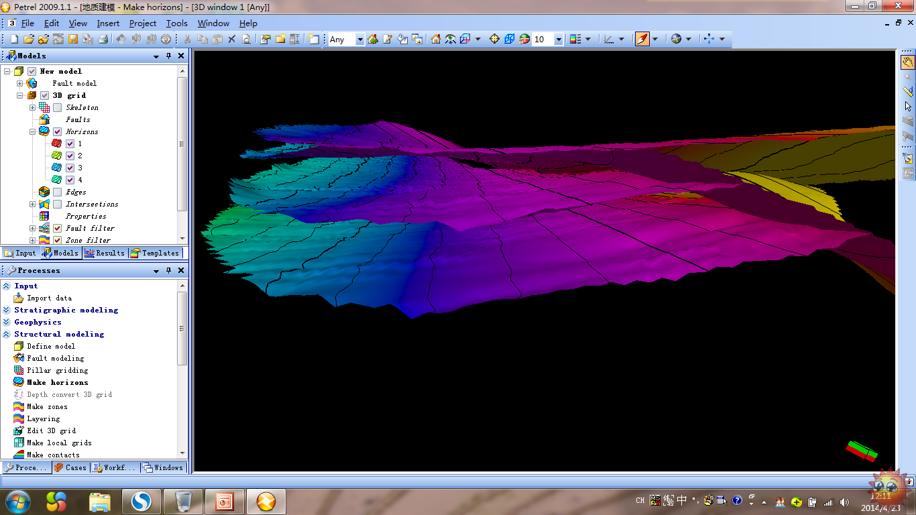Image resolution: width=916 pixels, height=515 pixels.
Task: Click the blue 3D box icon
Action: 510,40
